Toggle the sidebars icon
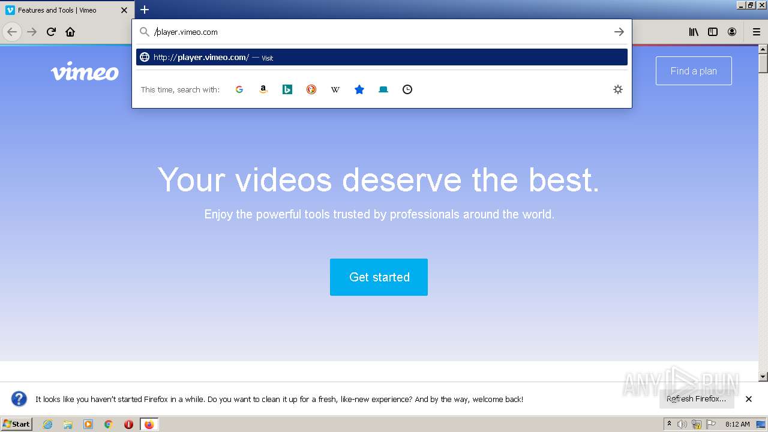768x432 pixels. point(713,32)
